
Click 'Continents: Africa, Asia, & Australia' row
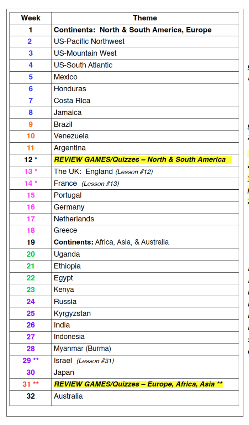click(x=111, y=242)
